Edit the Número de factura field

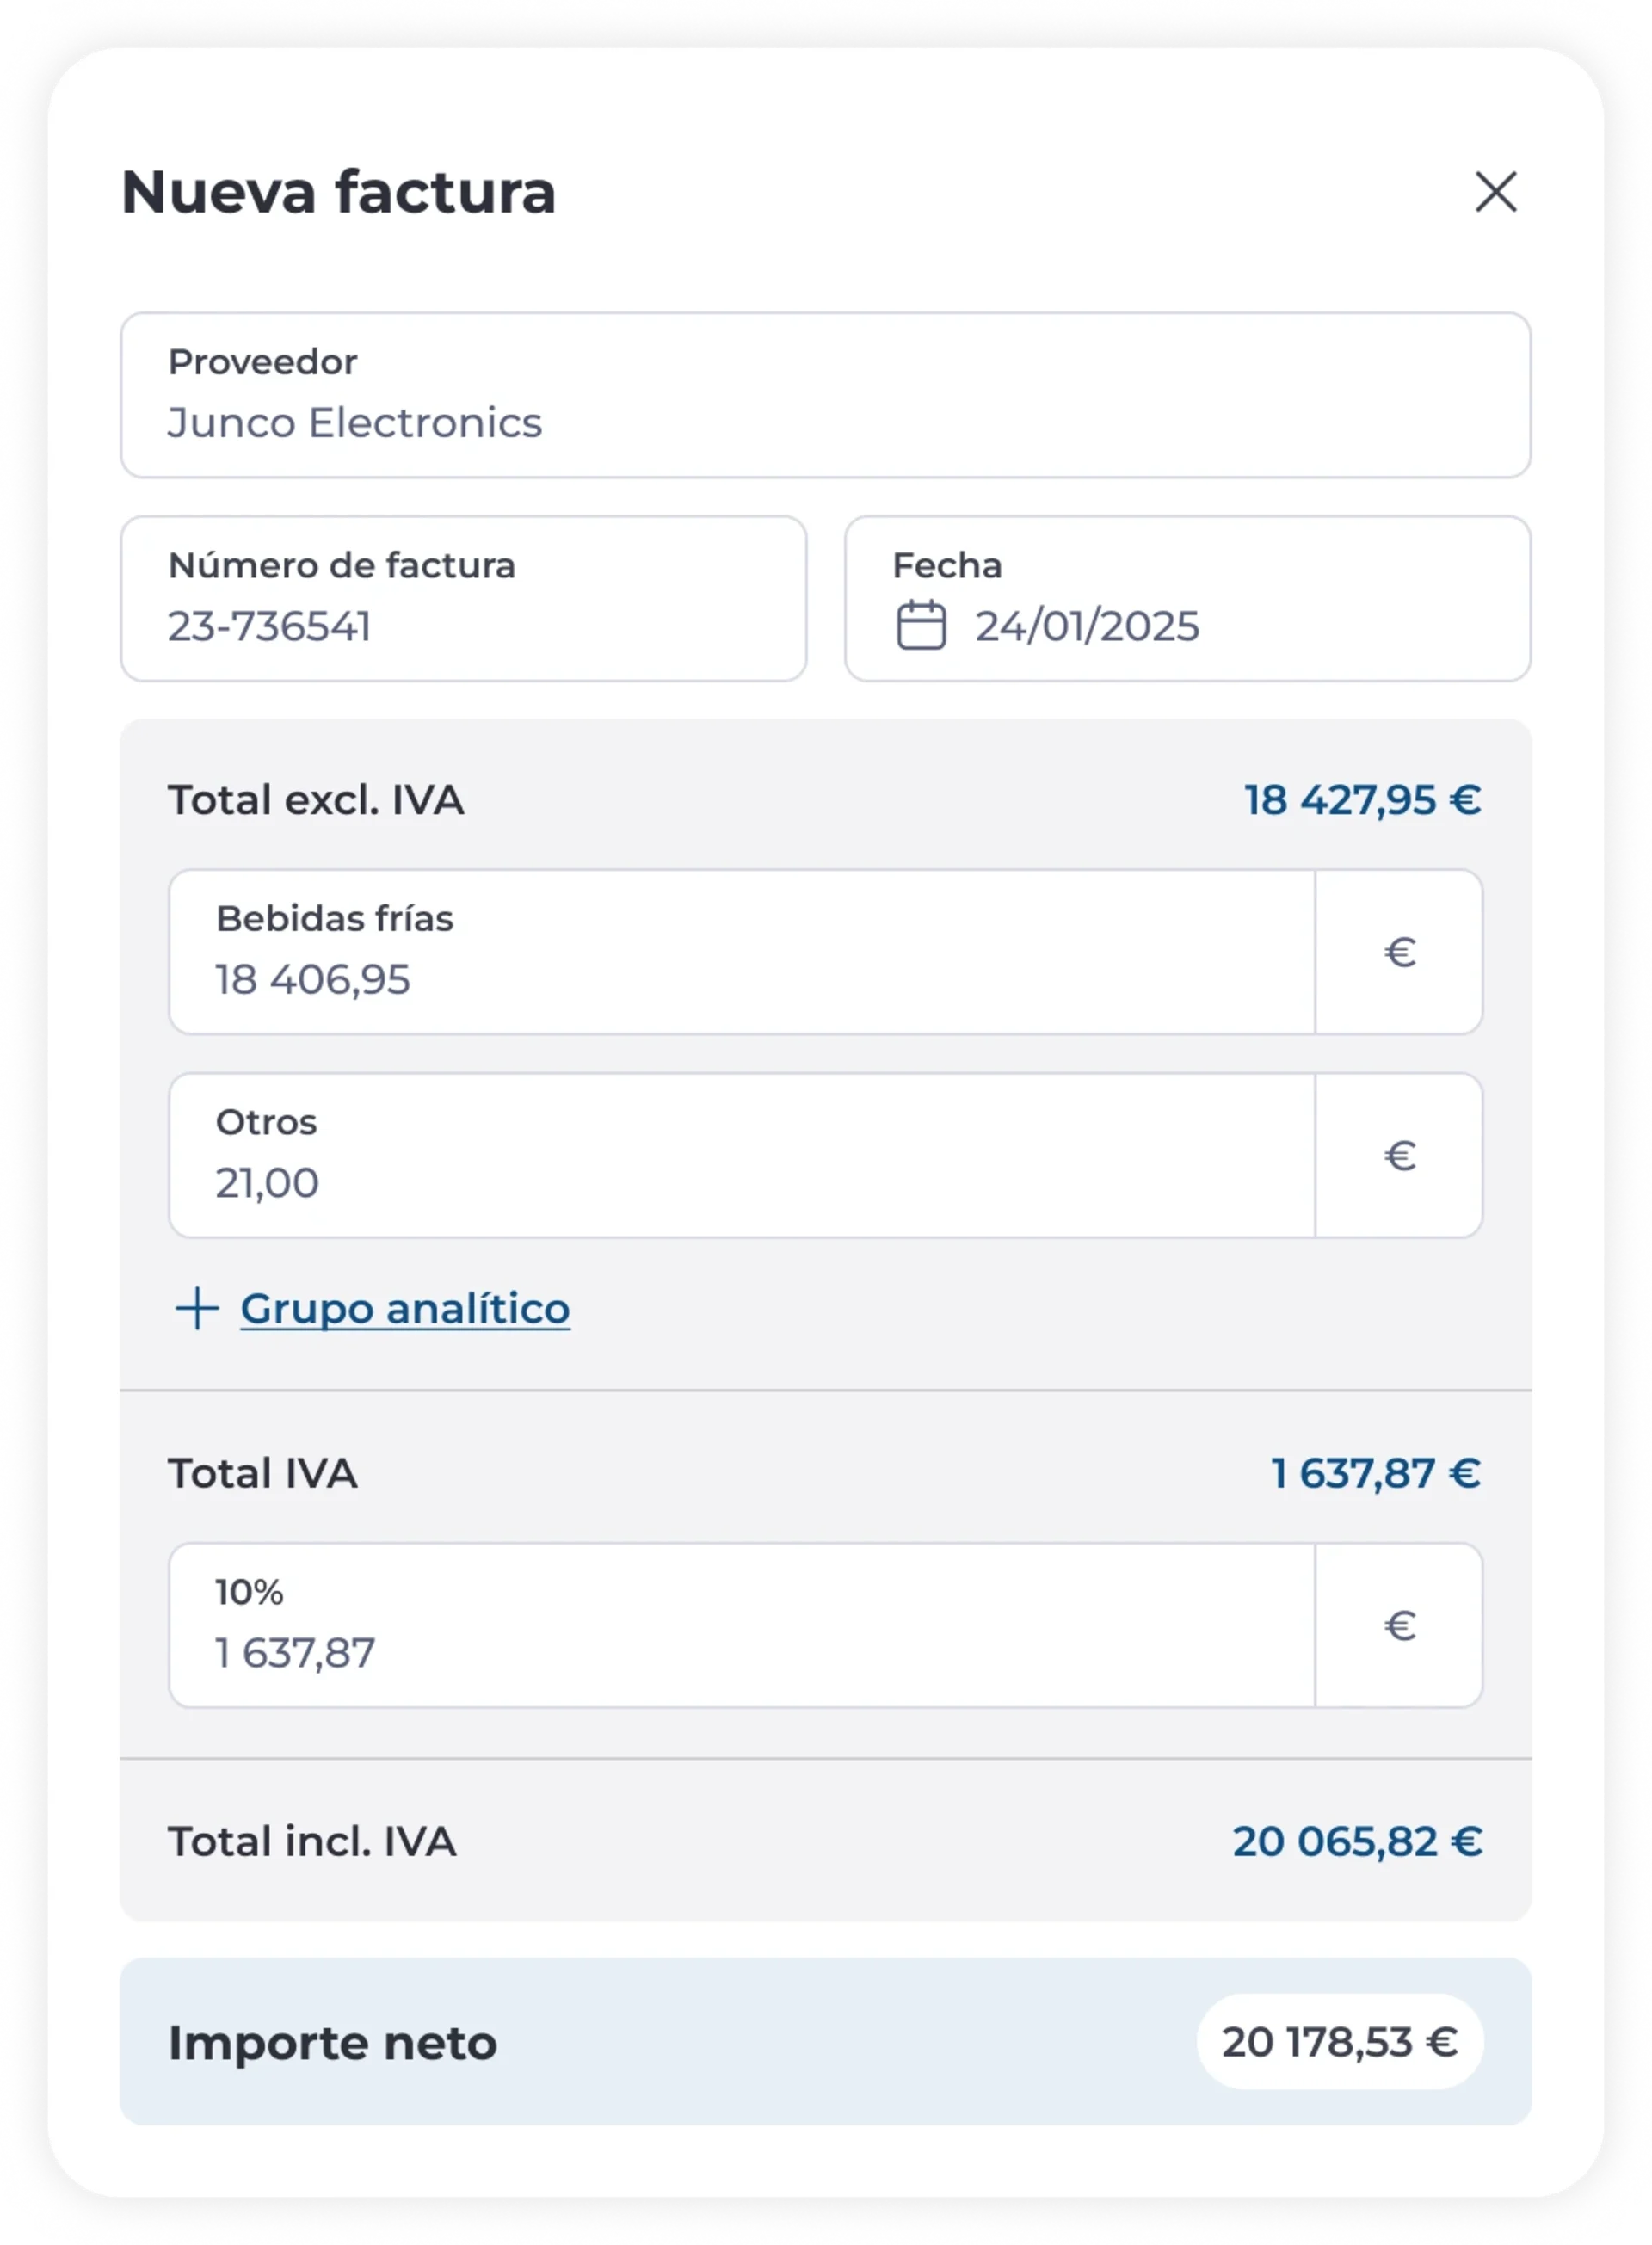tap(464, 599)
